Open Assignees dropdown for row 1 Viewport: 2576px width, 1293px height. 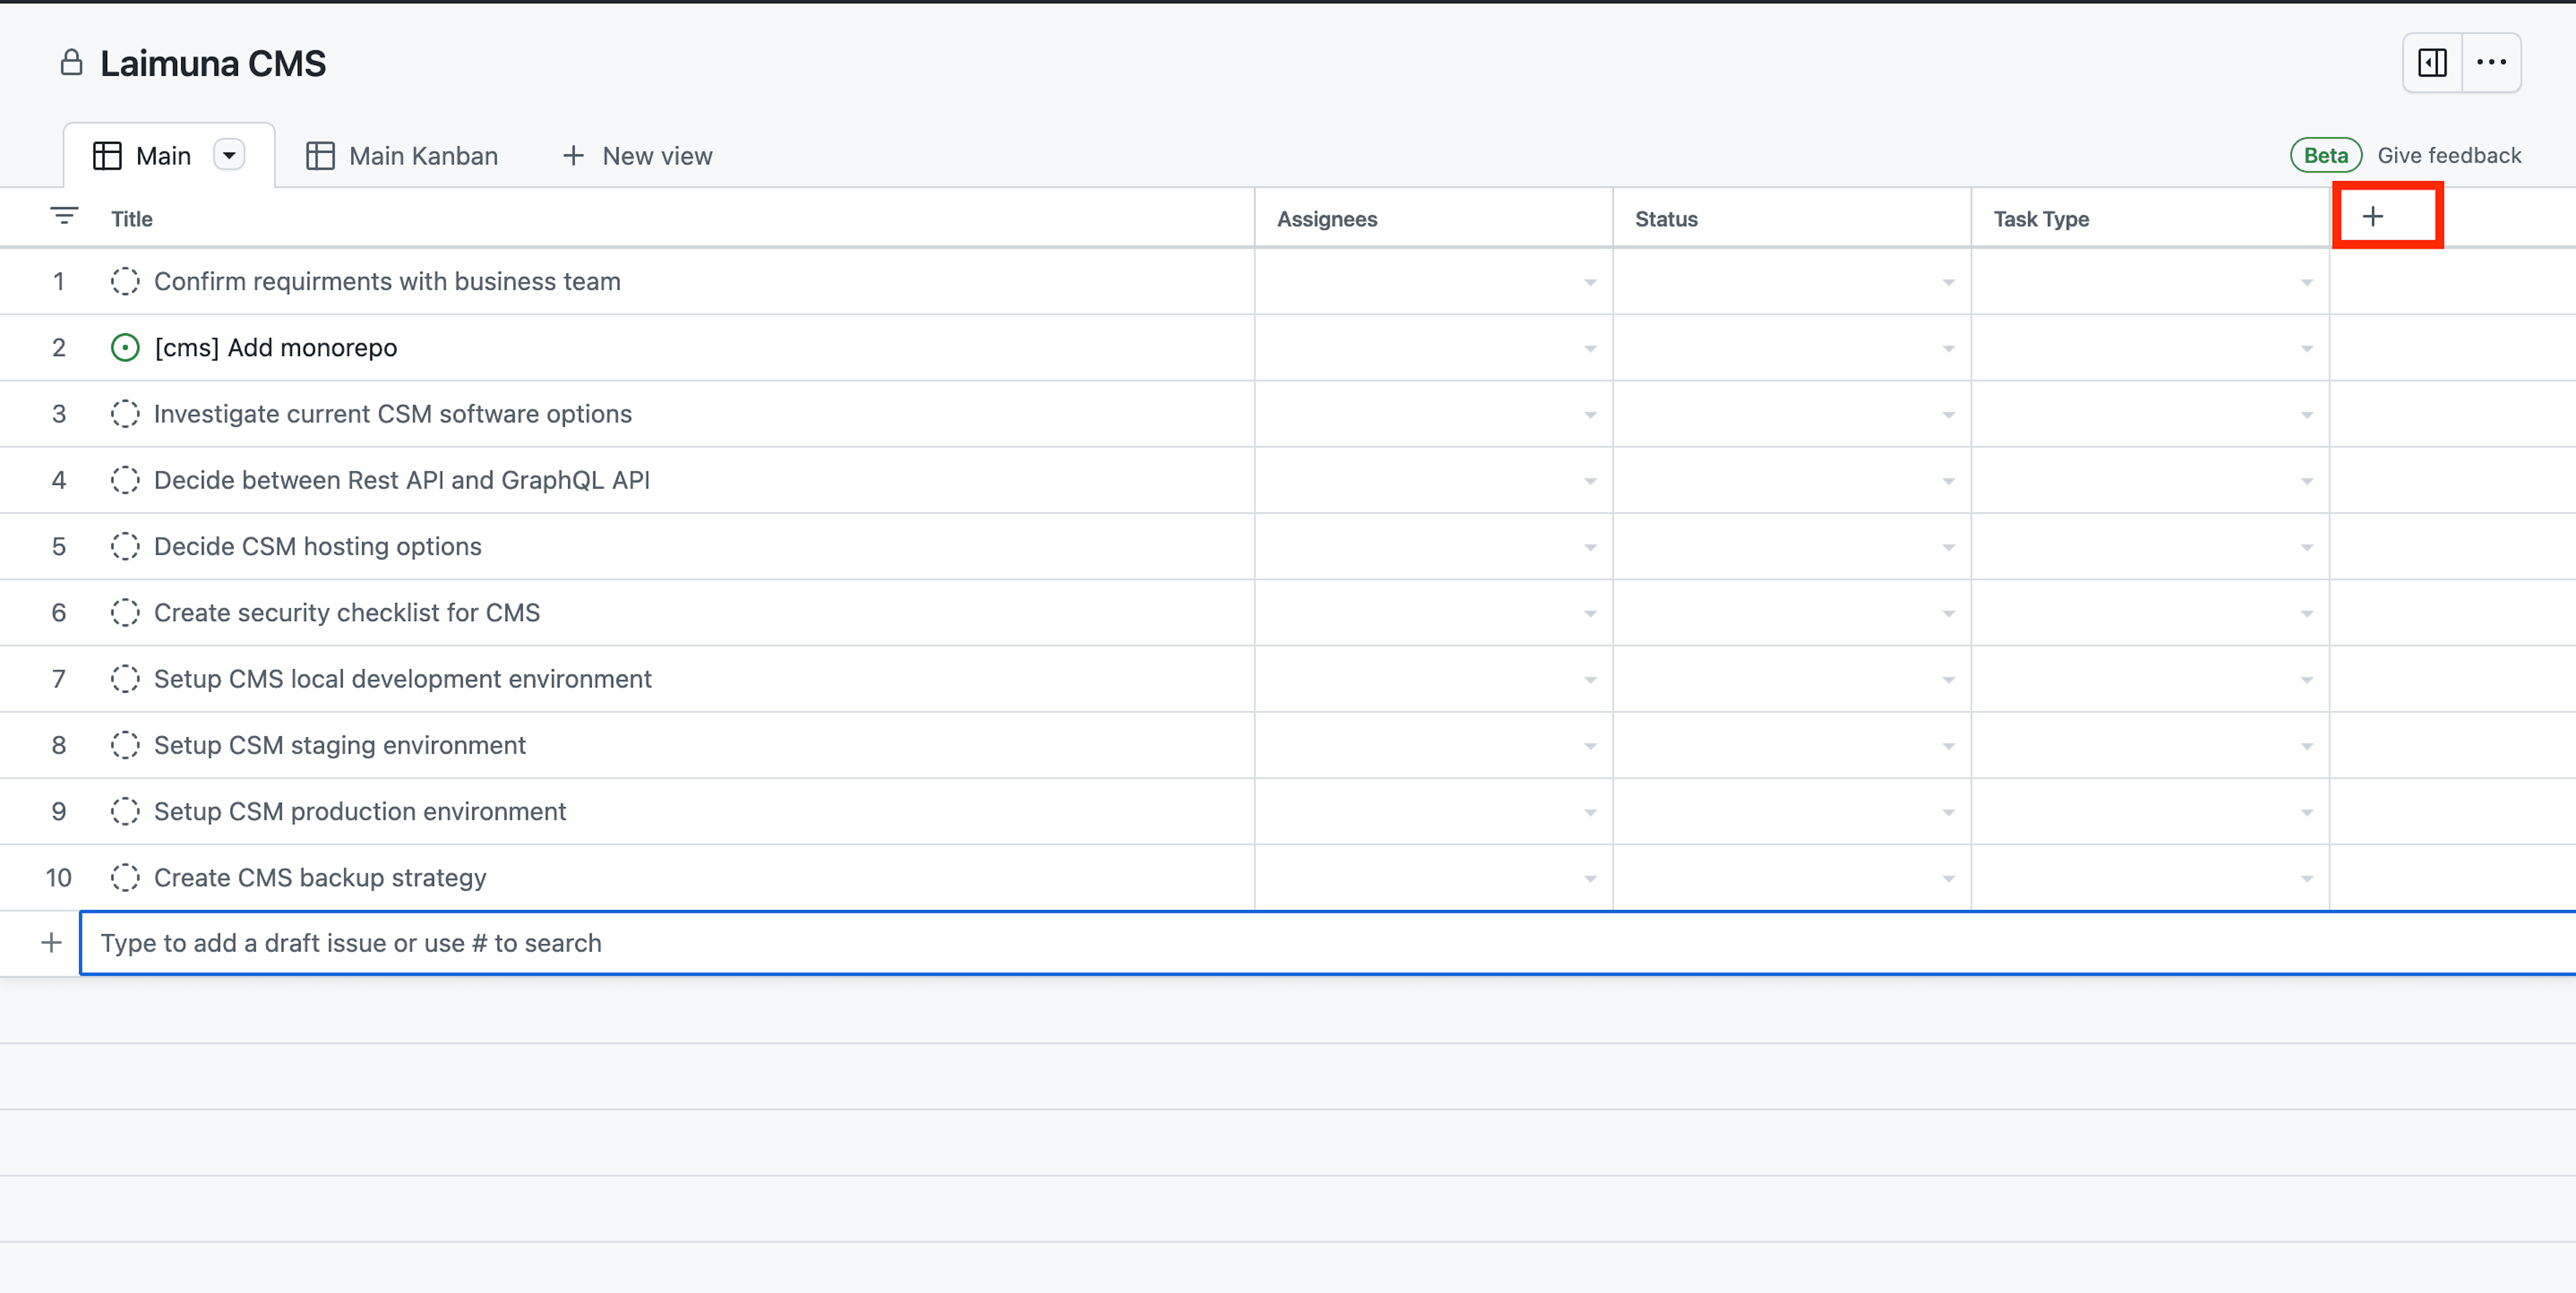[1590, 283]
